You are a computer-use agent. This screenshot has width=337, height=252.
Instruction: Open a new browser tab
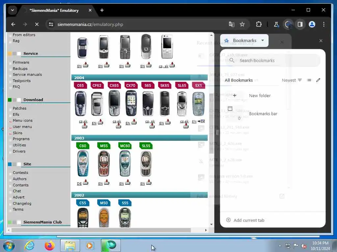click(102, 10)
